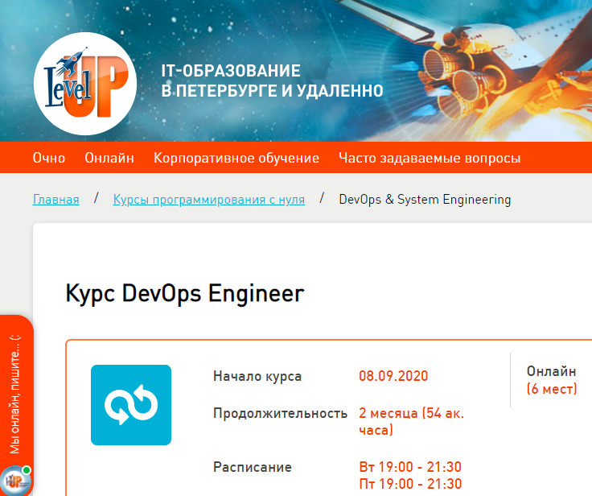Click the duration '2 месяца (54 ак. часа)'
This screenshot has width=592, height=496.
(412, 422)
